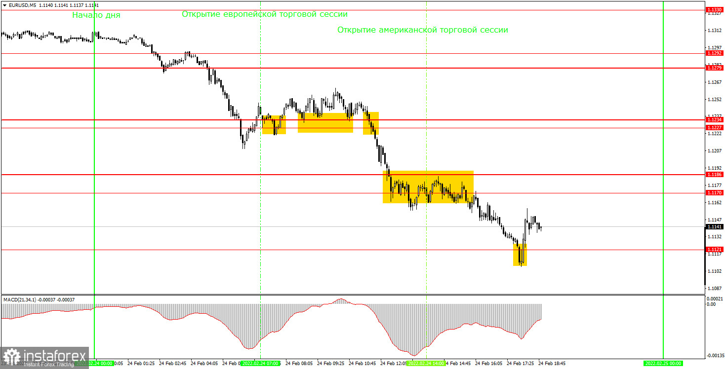Click the 24 Feb 04:05 time axis label
The image size is (725, 369).
point(204,363)
